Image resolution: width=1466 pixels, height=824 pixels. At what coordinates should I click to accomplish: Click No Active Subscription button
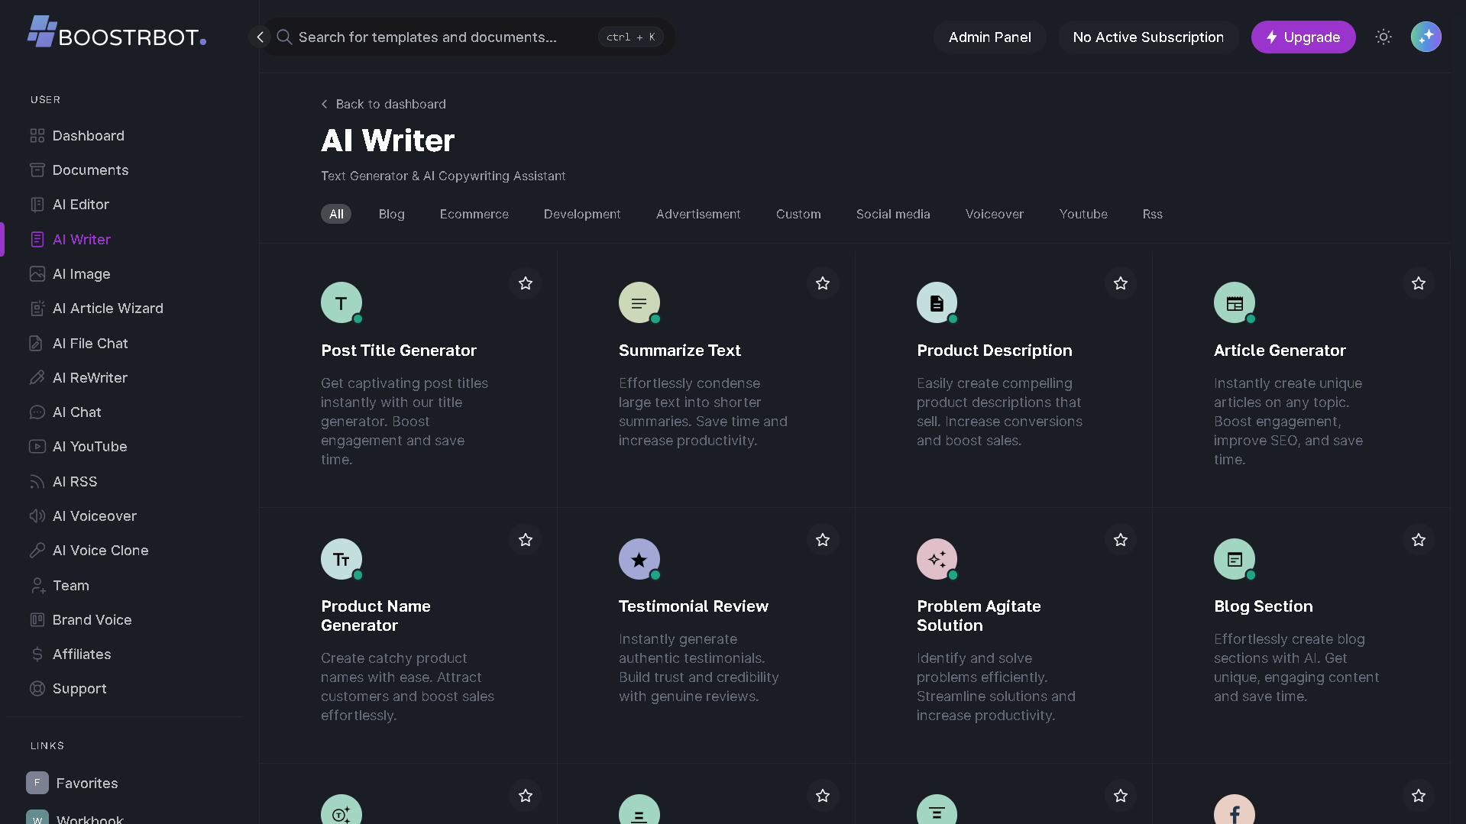[1148, 37]
